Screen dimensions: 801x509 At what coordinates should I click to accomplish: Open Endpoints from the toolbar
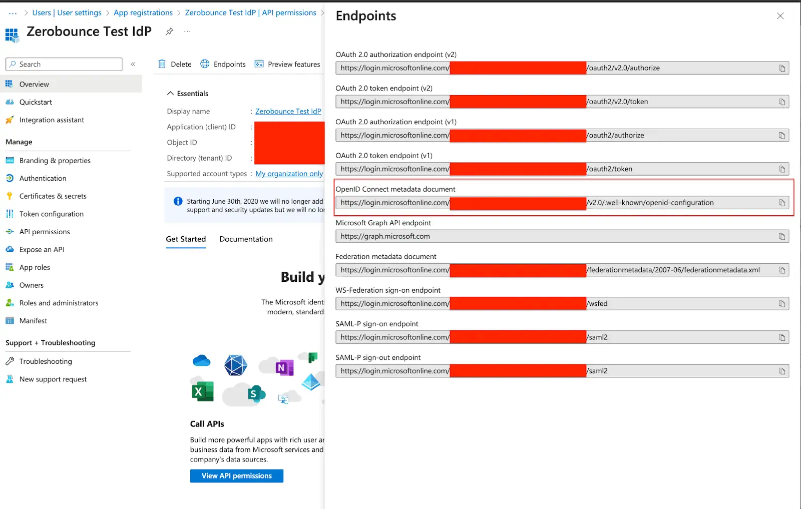click(x=223, y=64)
